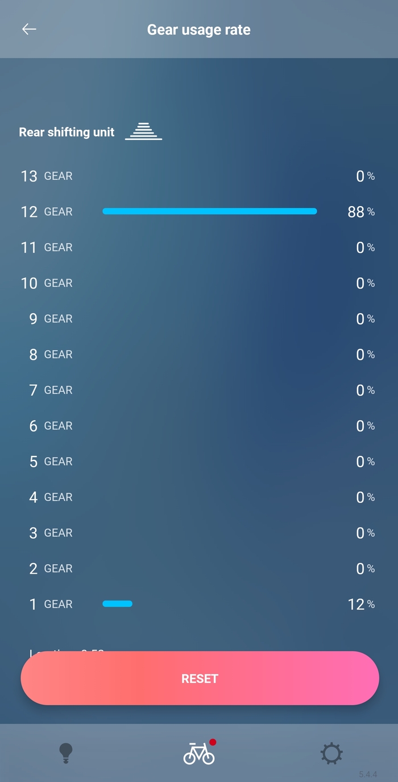Select the bicycle icon in bottom bar
398x782 pixels.
coord(199,753)
